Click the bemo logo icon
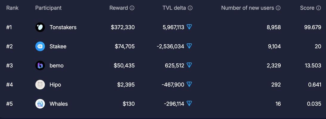 40,65
